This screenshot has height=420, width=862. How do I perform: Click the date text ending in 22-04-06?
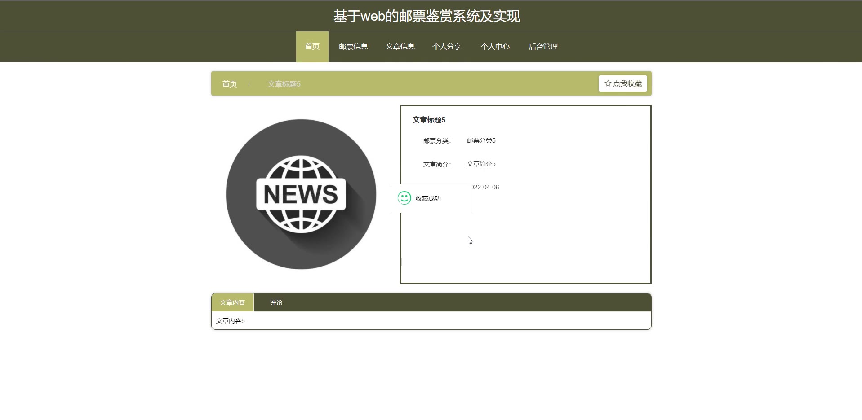click(x=486, y=187)
